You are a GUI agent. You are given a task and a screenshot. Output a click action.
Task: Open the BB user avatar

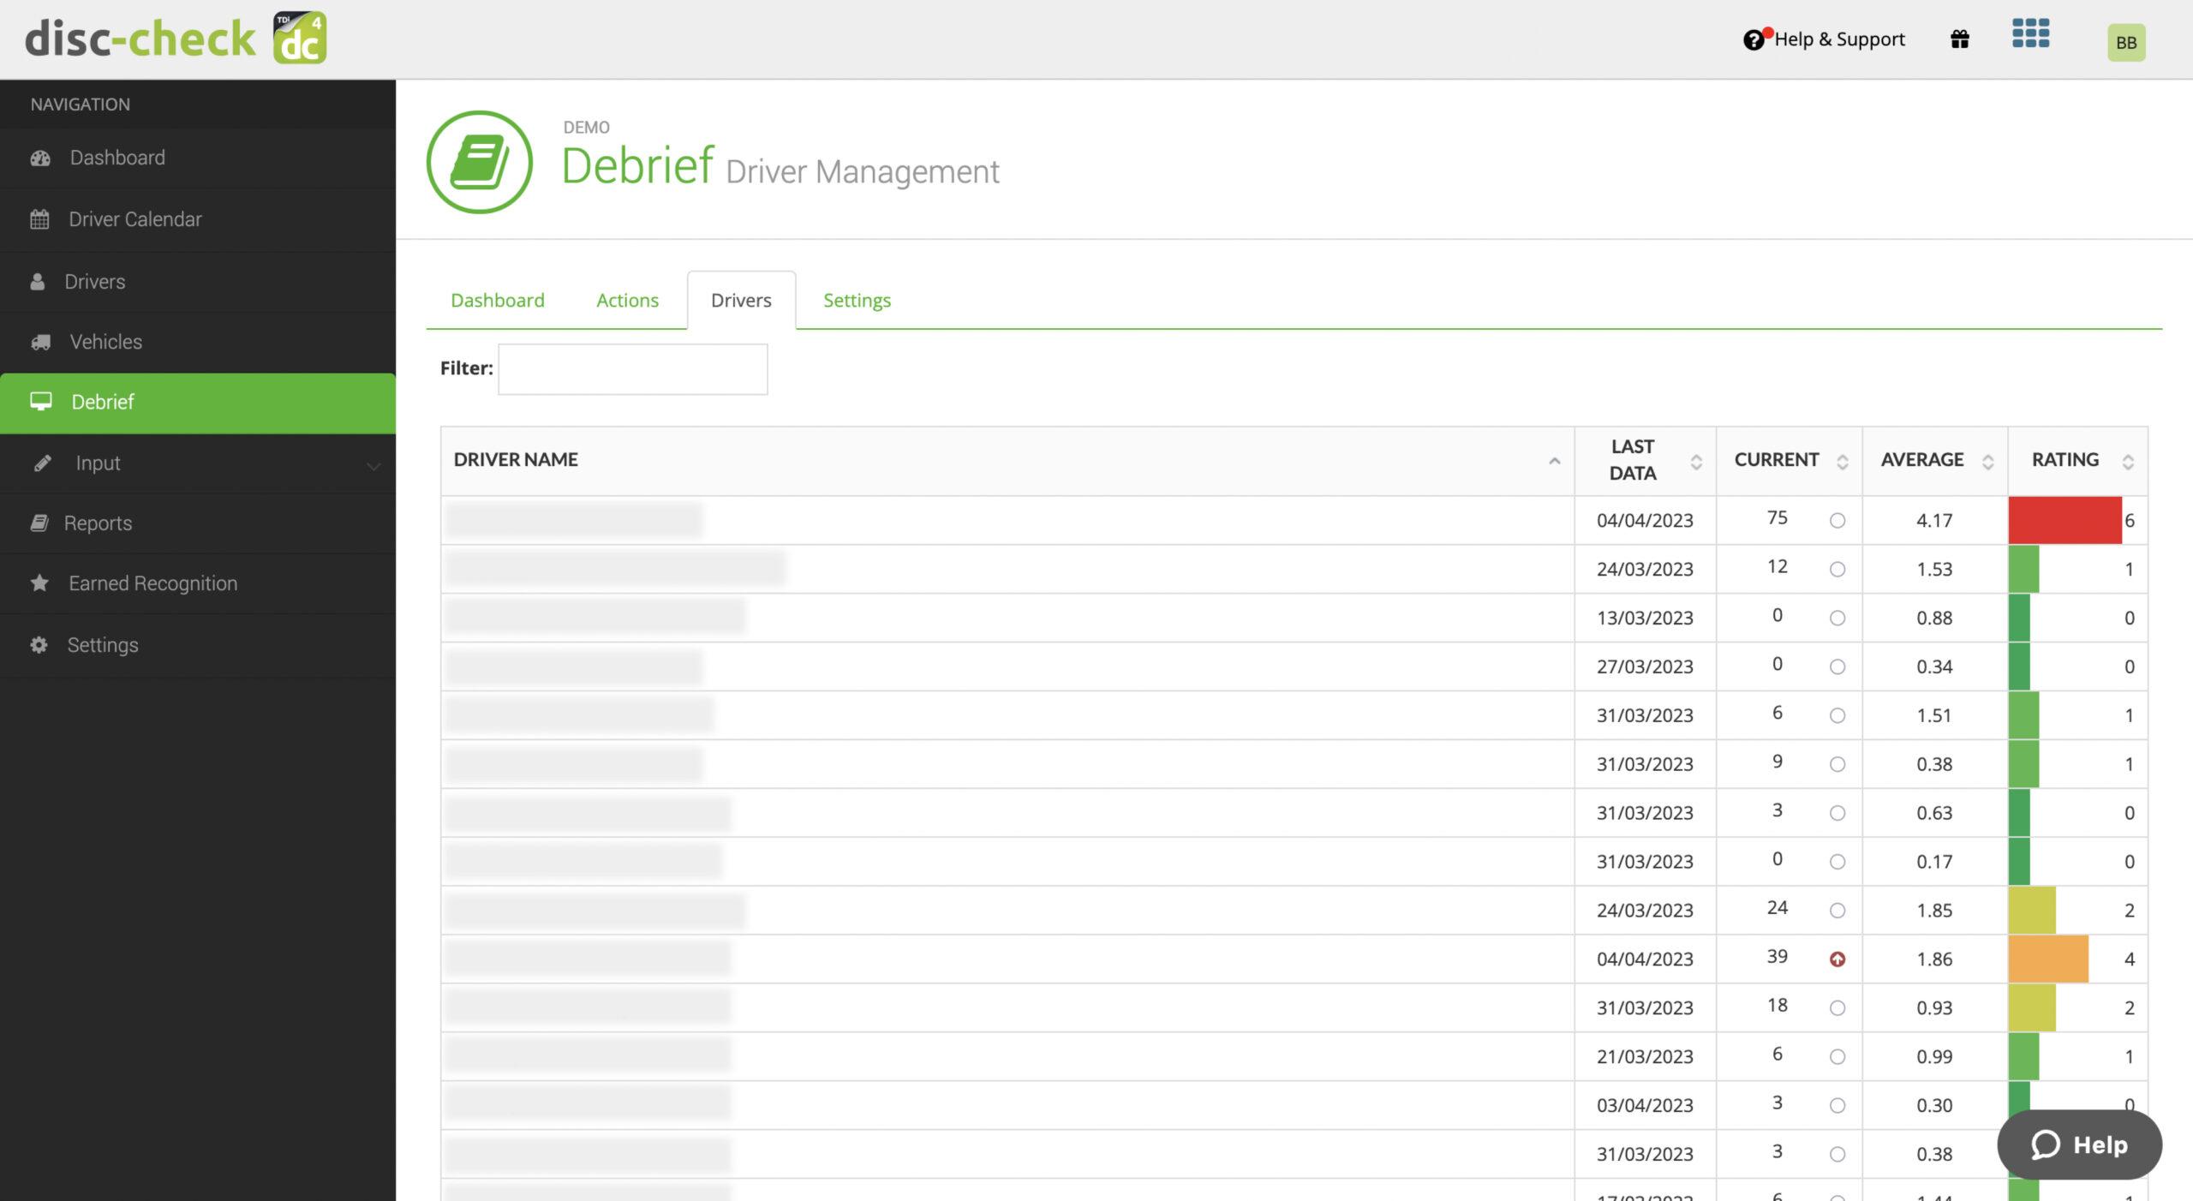[x=2126, y=42]
